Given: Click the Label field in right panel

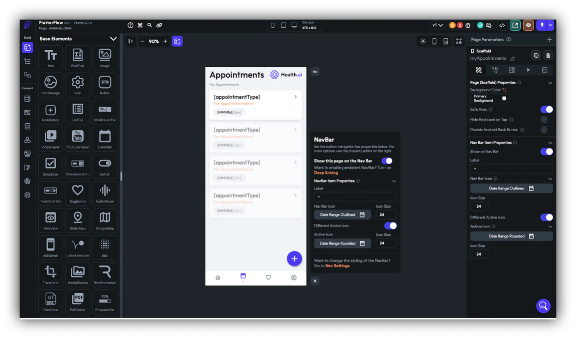Looking at the screenshot, I should pos(511,169).
